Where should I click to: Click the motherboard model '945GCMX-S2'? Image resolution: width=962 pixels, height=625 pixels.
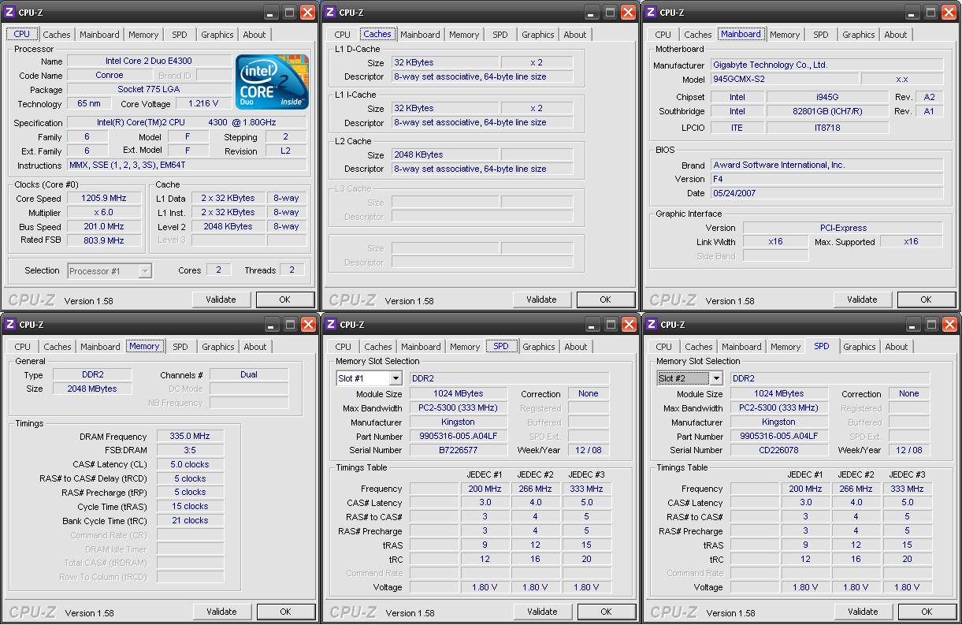(784, 79)
